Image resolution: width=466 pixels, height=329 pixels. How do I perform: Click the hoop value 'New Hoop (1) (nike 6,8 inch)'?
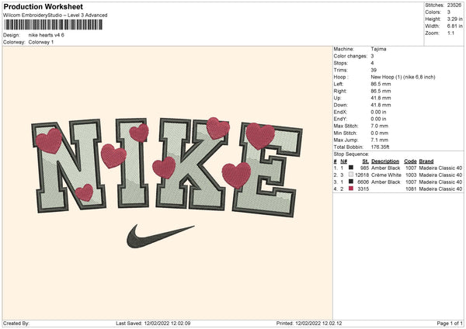pyautogui.click(x=403, y=77)
